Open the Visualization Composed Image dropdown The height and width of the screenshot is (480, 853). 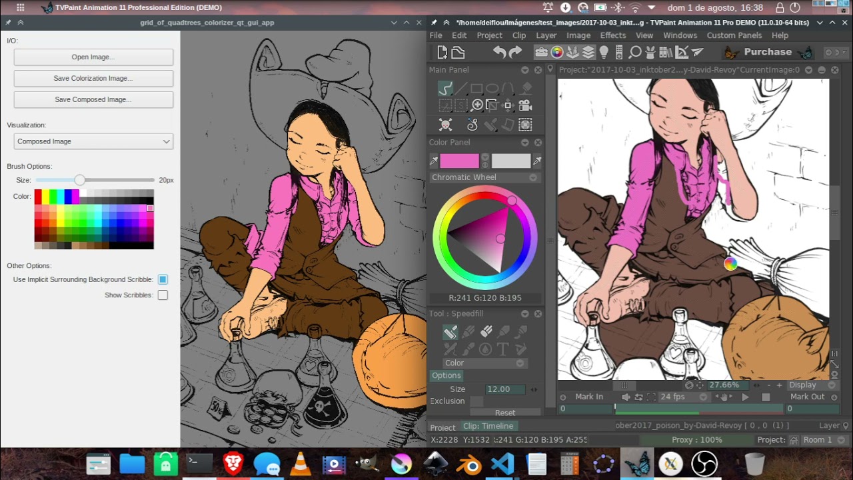[93, 141]
